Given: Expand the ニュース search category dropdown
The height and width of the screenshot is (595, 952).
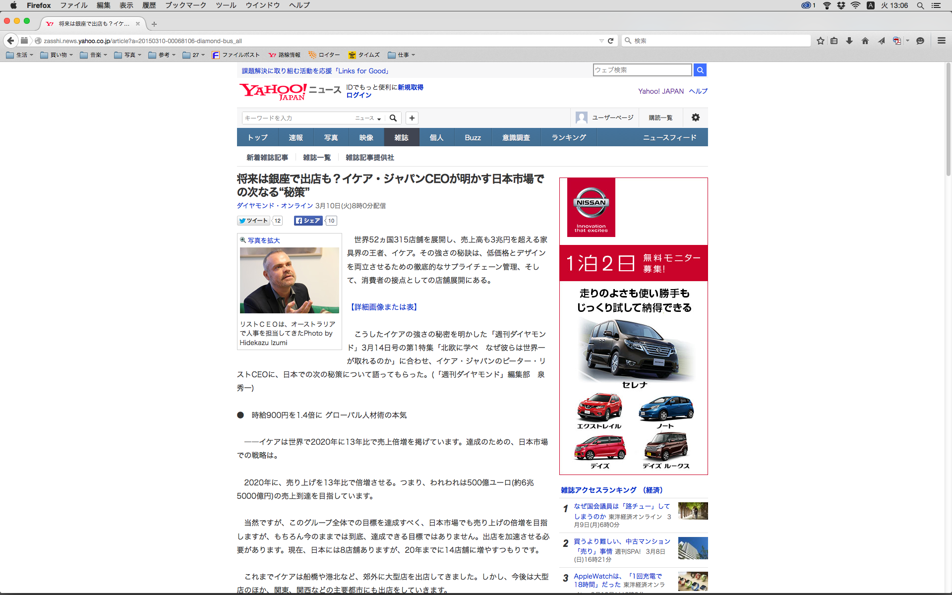Looking at the screenshot, I should (367, 118).
